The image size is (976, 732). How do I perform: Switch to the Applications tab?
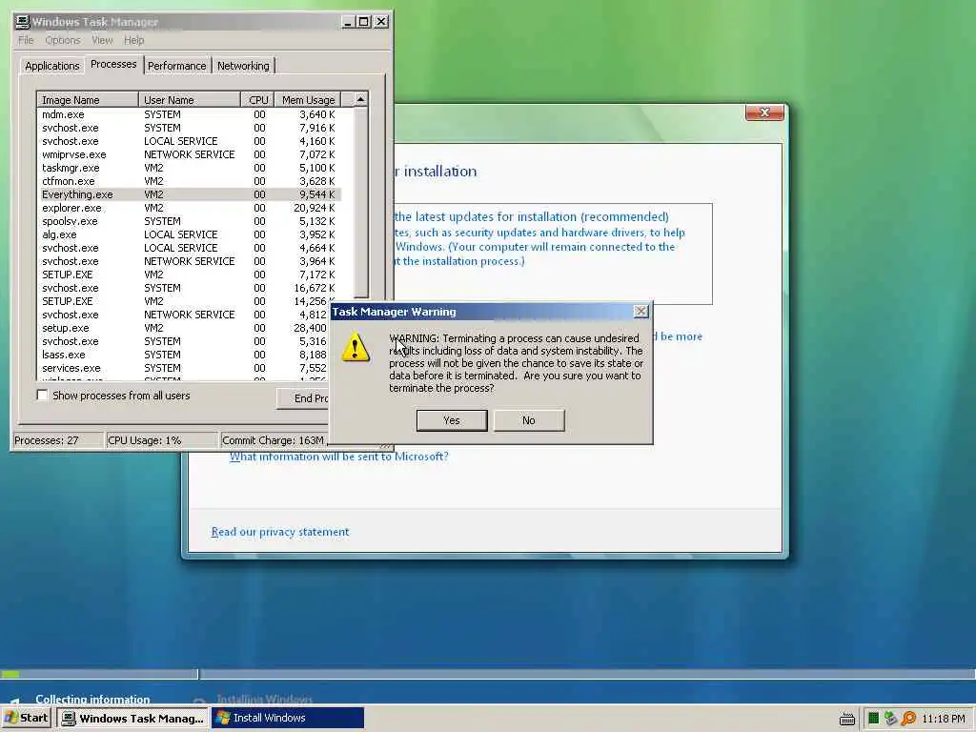[x=51, y=66]
